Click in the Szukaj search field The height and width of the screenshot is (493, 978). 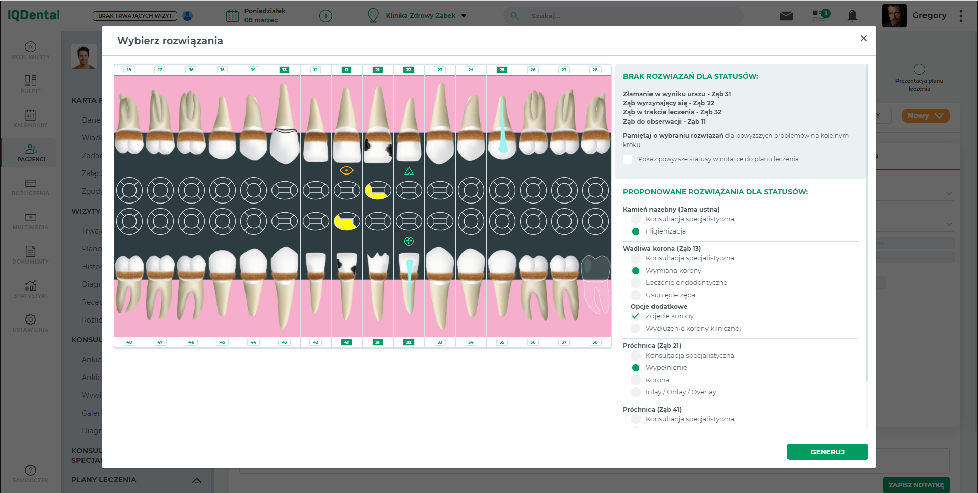623,16
